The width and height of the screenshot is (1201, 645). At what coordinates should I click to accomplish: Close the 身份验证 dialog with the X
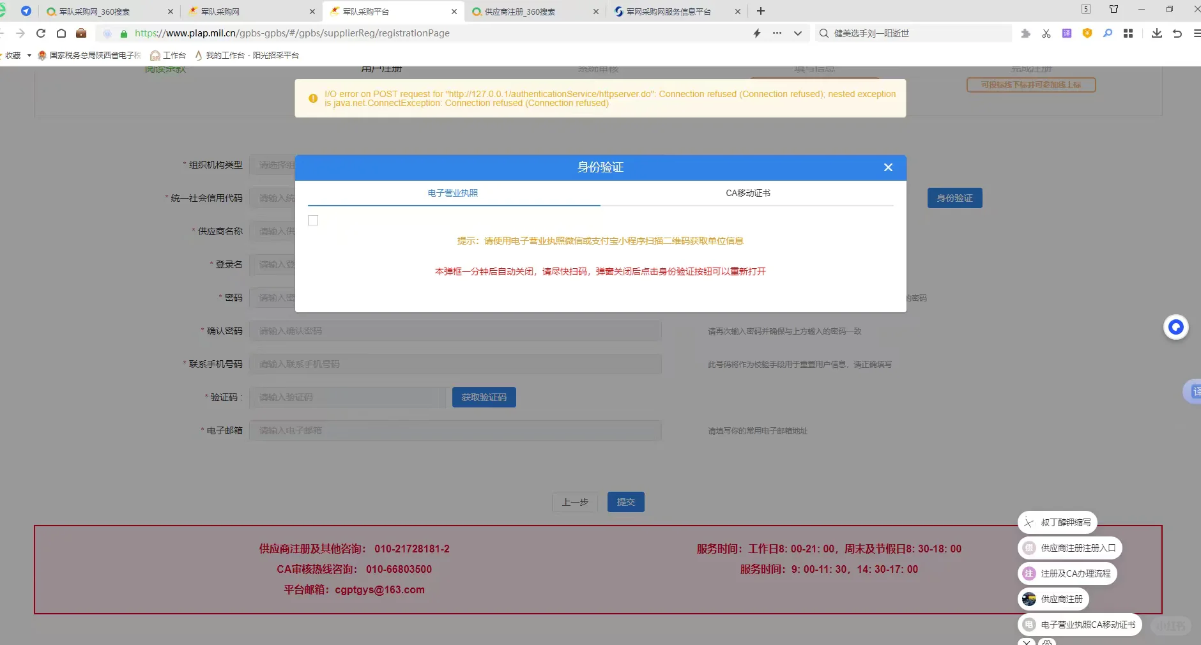(888, 167)
